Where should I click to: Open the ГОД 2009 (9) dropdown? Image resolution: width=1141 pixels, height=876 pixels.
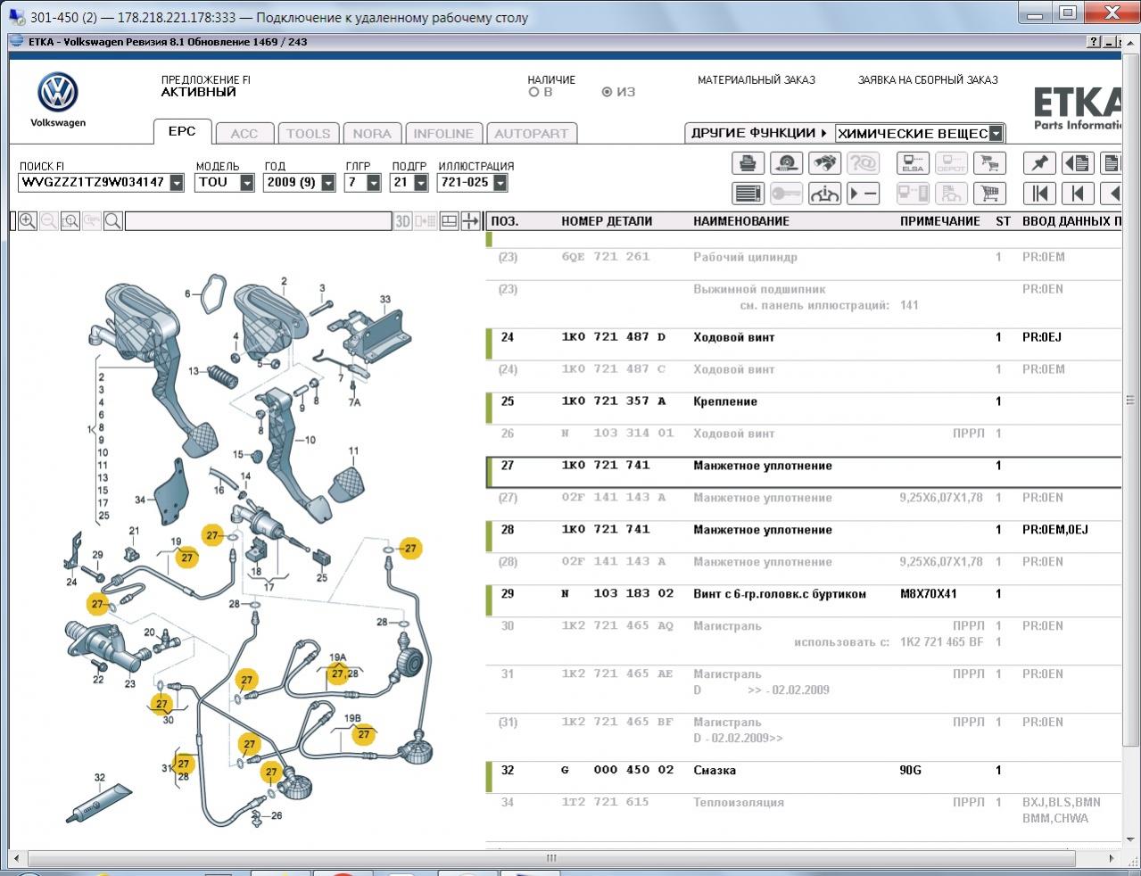pos(328,183)
